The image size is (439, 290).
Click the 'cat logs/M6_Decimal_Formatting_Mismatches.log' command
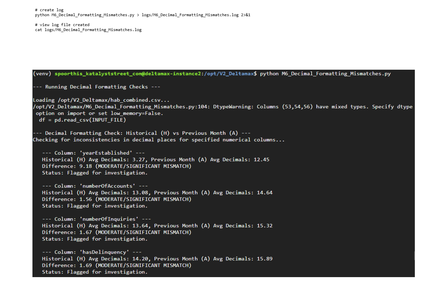(x=88, y=30)
